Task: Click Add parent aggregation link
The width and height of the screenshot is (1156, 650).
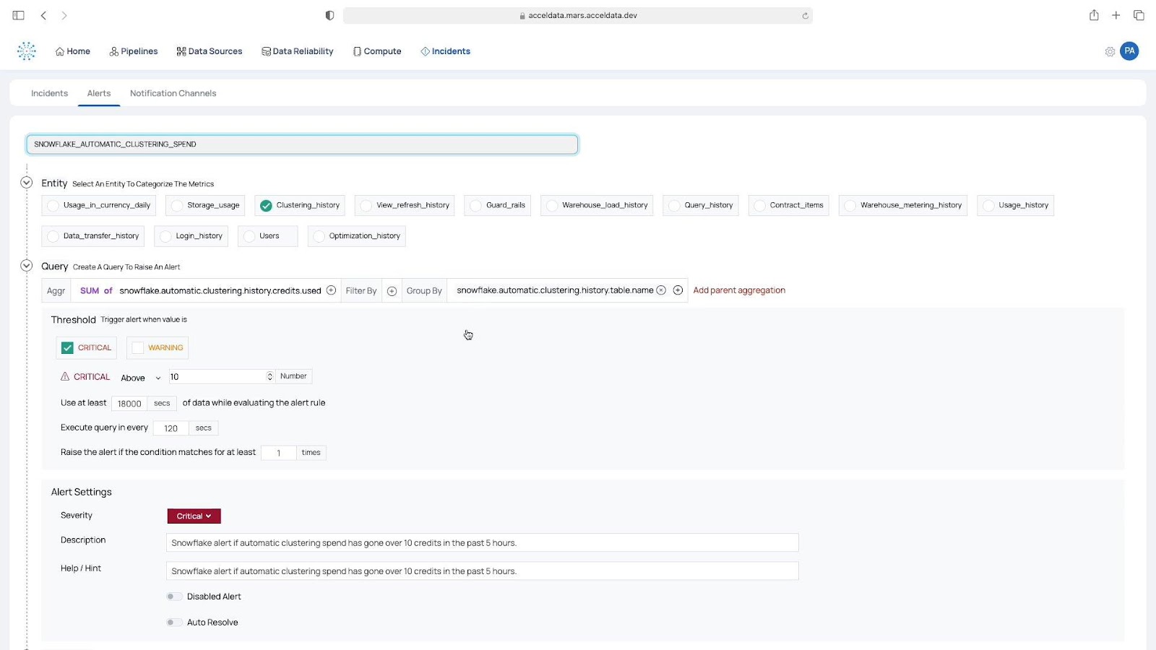Action: point(739,290)
